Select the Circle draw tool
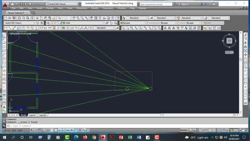This screenshot has width=250, height=141. pyautogui.click(x=4, y=59)
